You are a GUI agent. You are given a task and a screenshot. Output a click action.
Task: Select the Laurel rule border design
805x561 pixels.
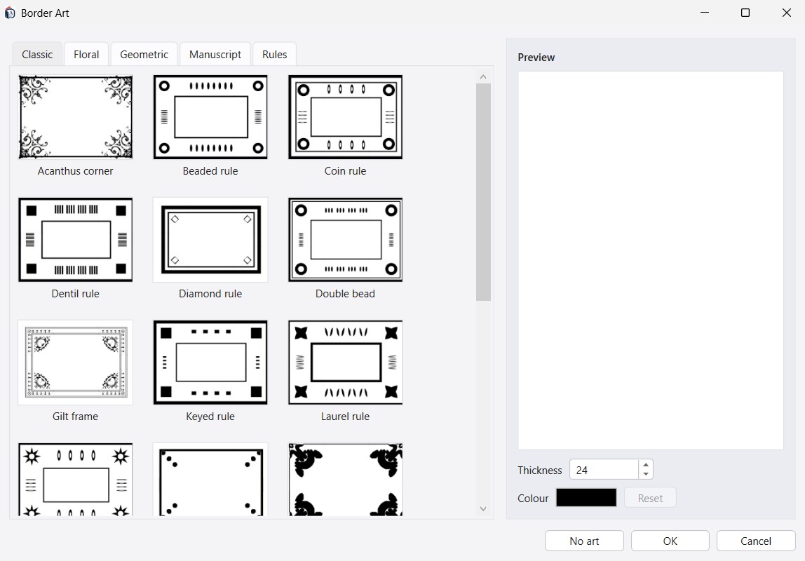point(346,363)
